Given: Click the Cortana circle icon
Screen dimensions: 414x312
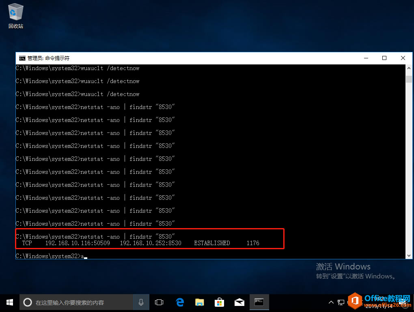Looking at the screenshot, I should tap(28, 303).
